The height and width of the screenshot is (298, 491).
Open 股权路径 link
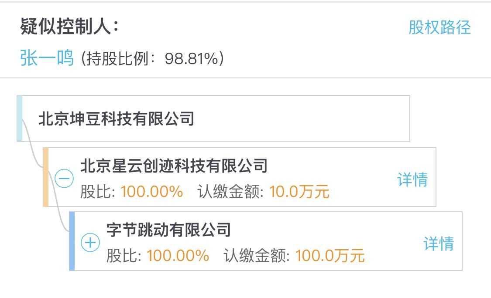click(x=439, y=27)
